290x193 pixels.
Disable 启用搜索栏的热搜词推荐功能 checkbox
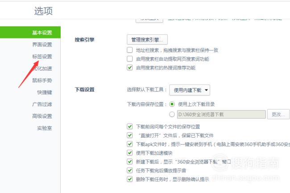click(130, 67)
